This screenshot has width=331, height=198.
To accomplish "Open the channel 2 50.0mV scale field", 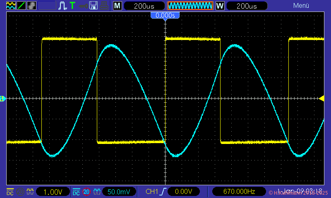I will (119, 192).
